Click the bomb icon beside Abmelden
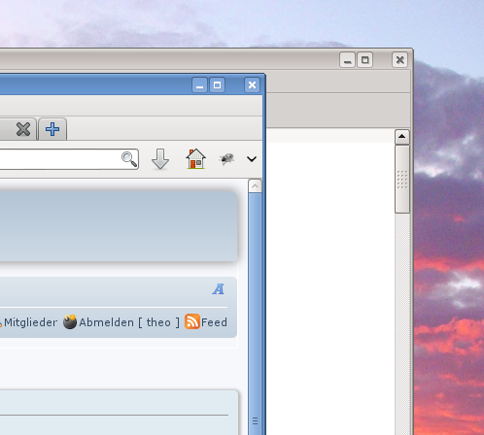This screenshot has width=484, height=435. pyautogui.click(x=70, y=321)
